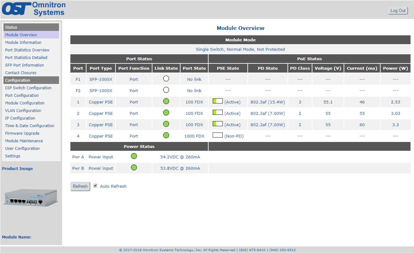Click the link state indicator for port F2

click(x=166, y=90)
